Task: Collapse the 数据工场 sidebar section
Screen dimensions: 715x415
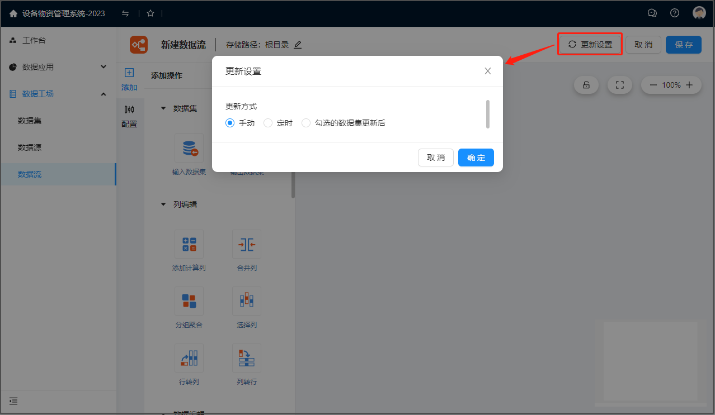Action: tap(103, 94)
